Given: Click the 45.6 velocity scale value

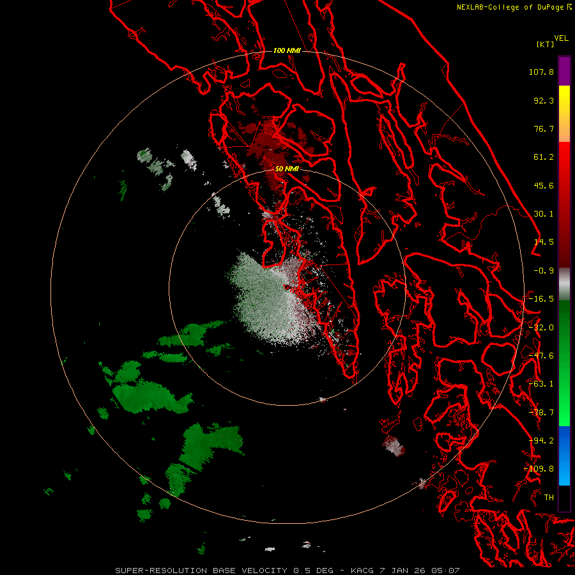Looking at the screenshot, I should (544, 185).
